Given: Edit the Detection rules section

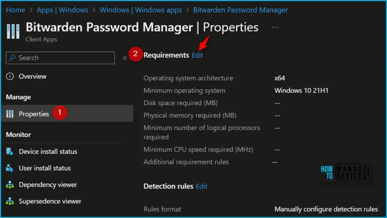Looking at the screenshot, I should coord(202,186).
